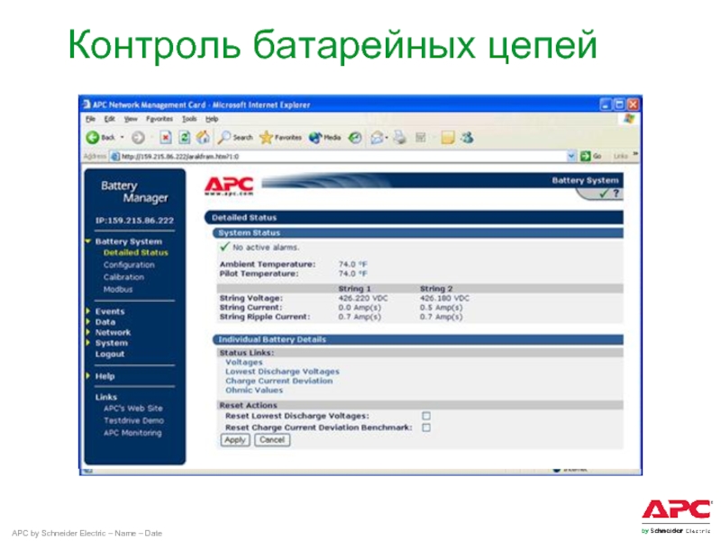Click the Forward arrow in the toolbar
721x541 pixels.
(138, 137)
